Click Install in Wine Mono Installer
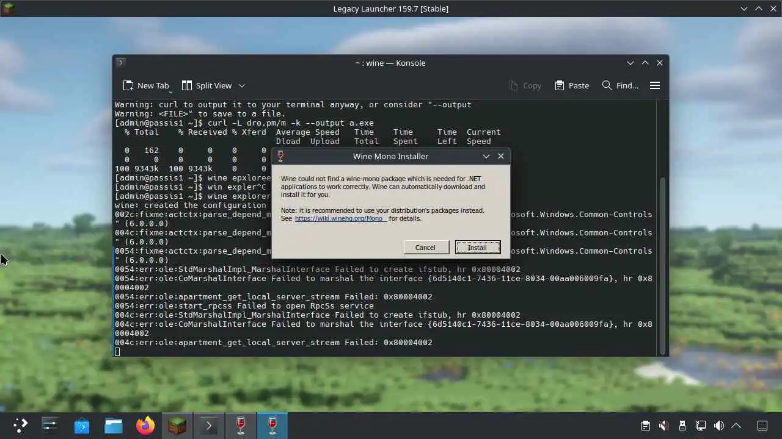Screen dimensions: 782x439 pyautogui.click(x=477, y=248)
